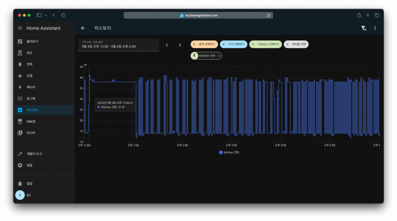Open the 구성요소 선택하기 entity picker
397x221 pixels.
click(x=265, y=45)
